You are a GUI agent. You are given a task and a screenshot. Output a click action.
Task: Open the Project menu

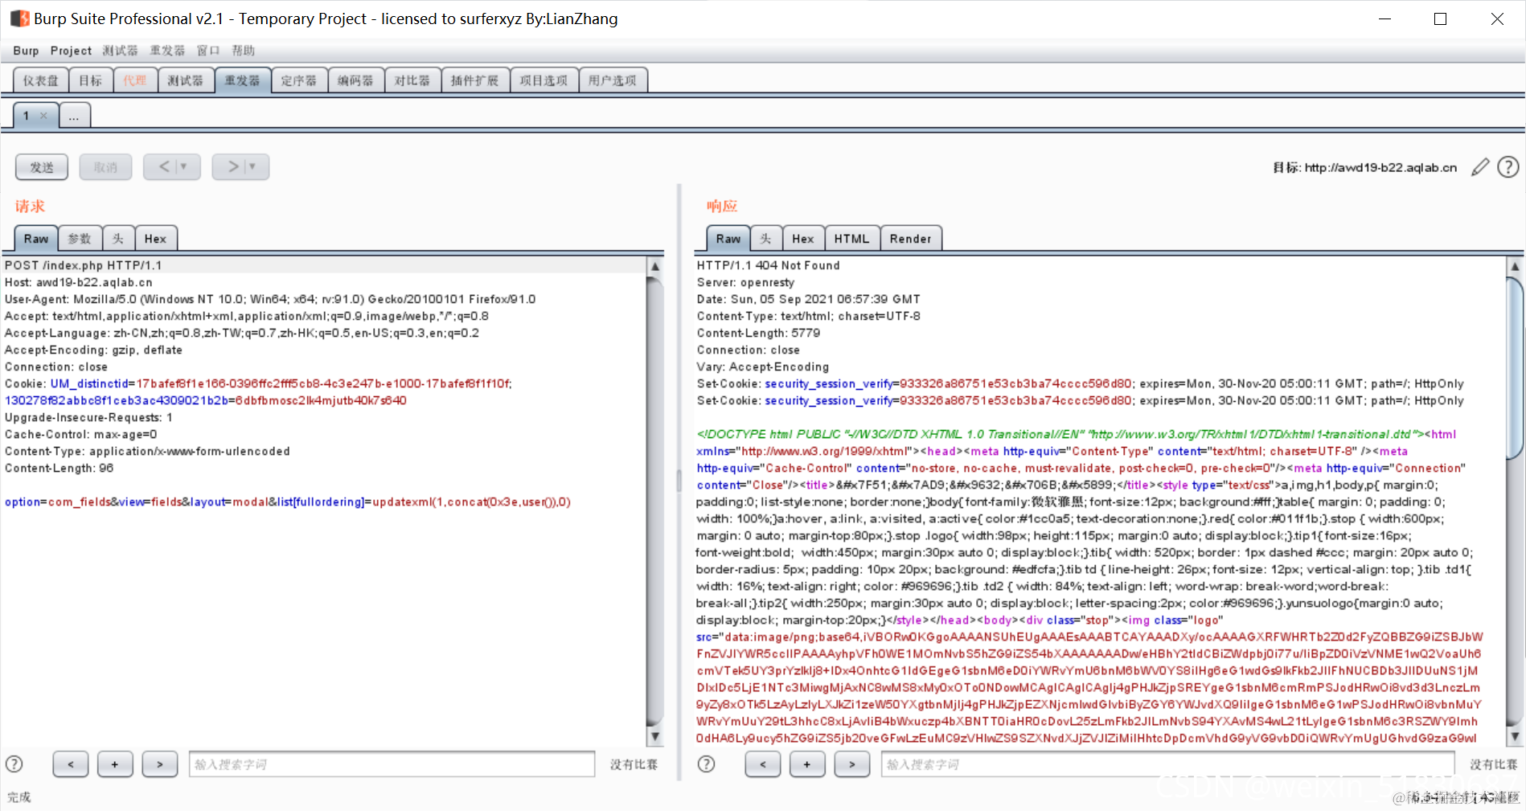(x=71, y=51)
